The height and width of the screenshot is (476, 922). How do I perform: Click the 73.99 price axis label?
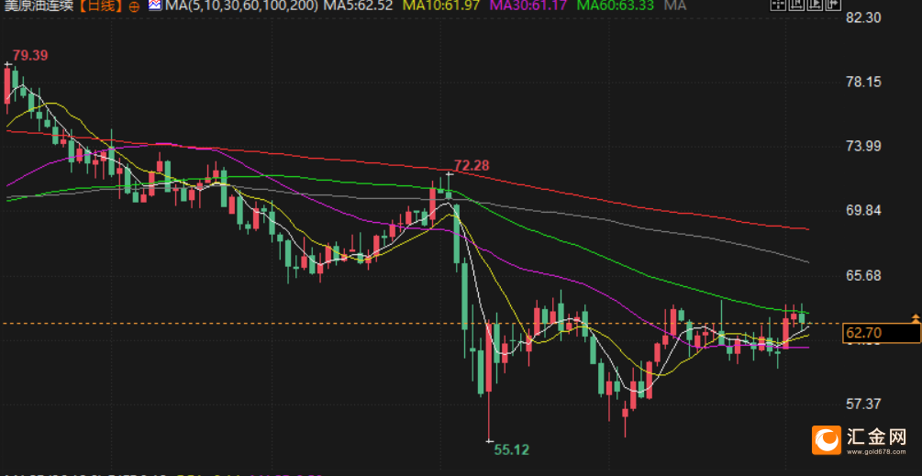pyautogui.click(x=863, y=147)
